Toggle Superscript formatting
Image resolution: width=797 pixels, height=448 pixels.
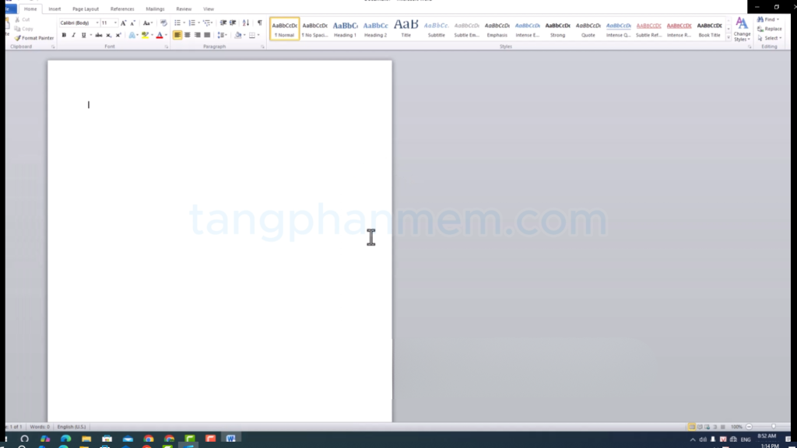(x=118, y=35)
